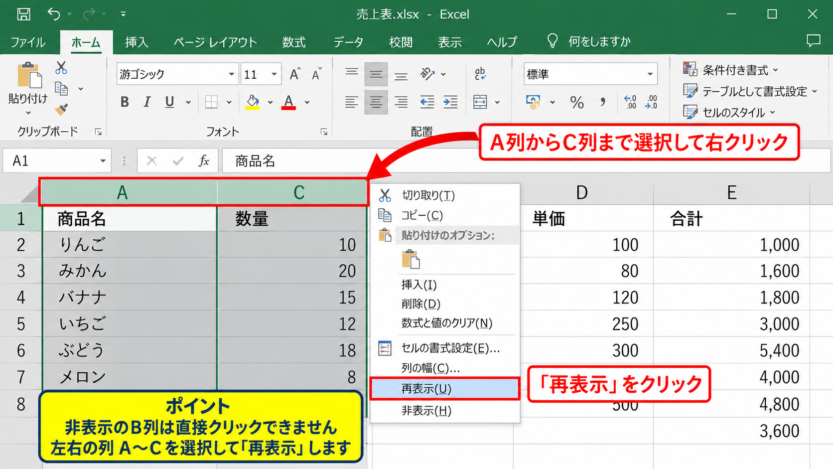Click the paste option icon in context menu
833x469 pixels.
(411, 259)
